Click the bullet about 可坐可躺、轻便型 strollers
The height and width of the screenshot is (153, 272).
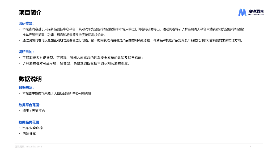[x=76, y=63]
